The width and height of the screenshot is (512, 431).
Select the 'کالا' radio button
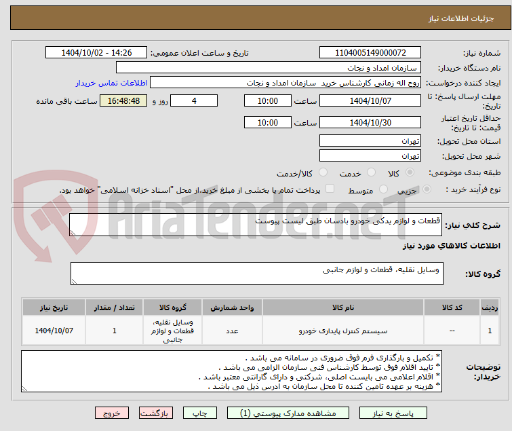[410, 172]
